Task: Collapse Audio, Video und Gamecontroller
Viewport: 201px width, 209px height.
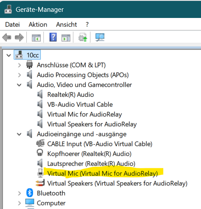Action: click(19, 85)
